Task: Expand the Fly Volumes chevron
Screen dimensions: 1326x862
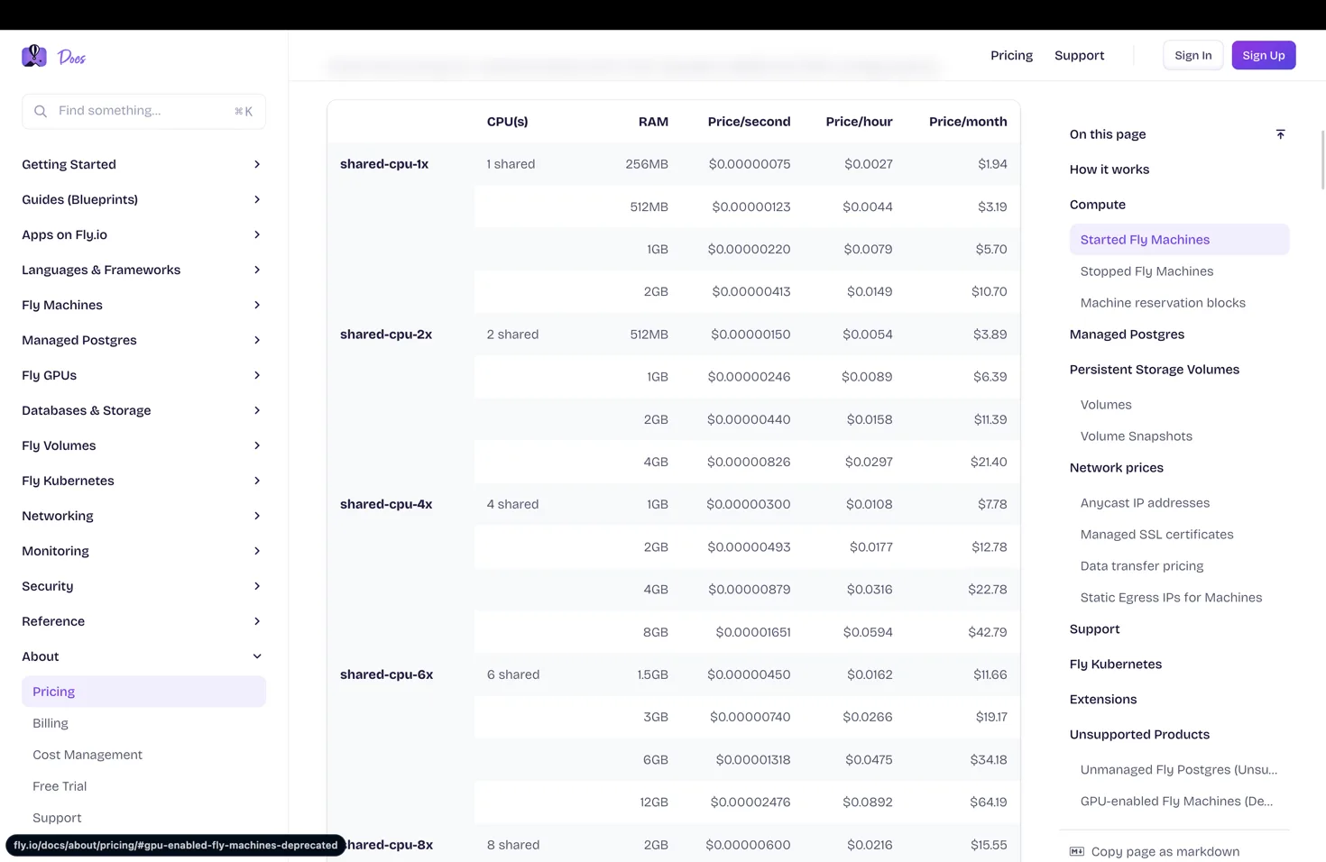Action: pos(257,445)
